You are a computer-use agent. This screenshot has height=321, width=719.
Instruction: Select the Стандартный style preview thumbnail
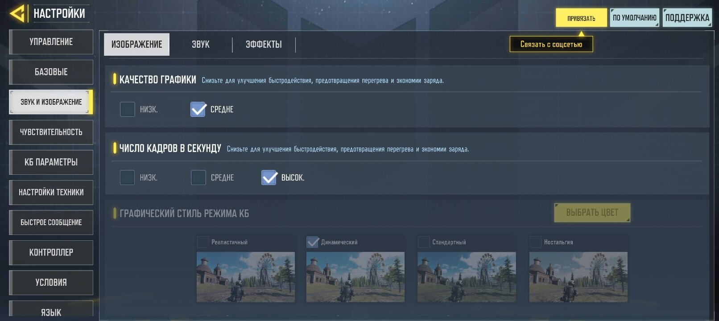tap(467, 277)
